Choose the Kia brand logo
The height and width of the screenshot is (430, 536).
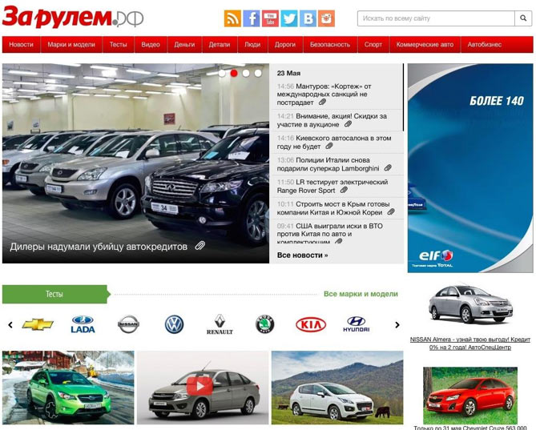(x=311, y=324)
